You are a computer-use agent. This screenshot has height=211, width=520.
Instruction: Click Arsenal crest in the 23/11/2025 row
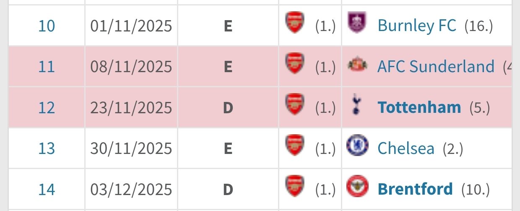pos(295,104)
